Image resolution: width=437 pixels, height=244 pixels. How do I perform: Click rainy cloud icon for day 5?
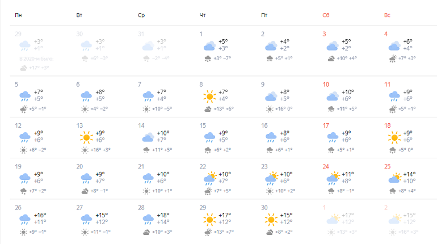click(25, 96)
